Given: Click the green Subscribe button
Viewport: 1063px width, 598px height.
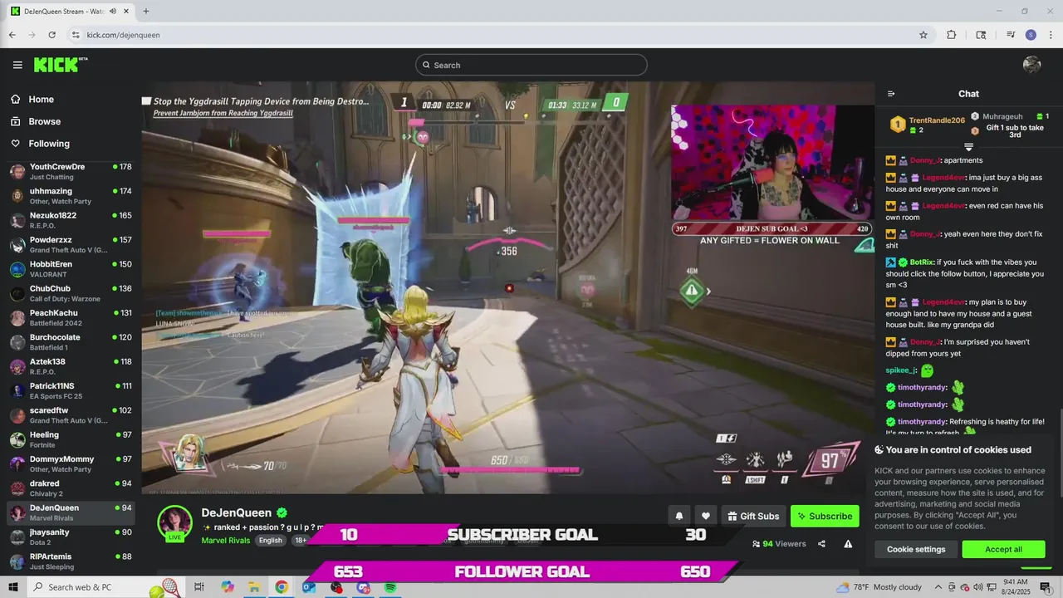Looking at the screenshot, I should [x=825, y=516].
